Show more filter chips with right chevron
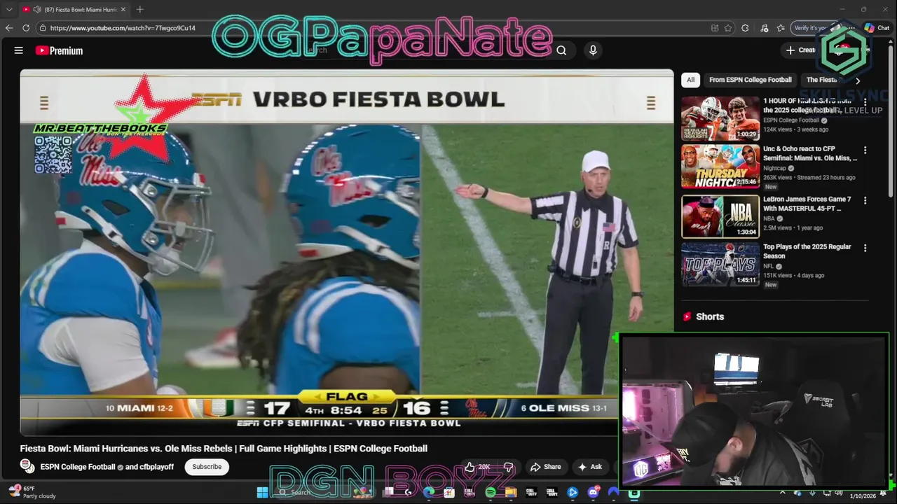Viewport: 897px width, 504px height. tap(858, 80)
